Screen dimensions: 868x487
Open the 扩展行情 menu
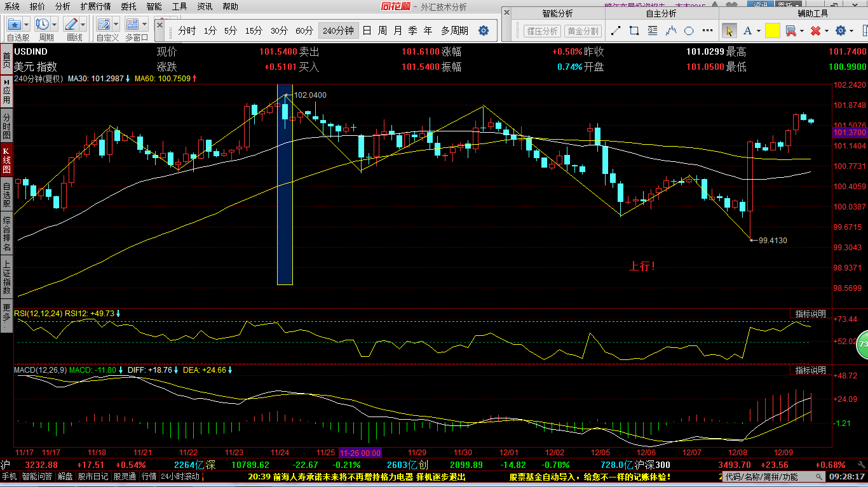coord(95,6)
